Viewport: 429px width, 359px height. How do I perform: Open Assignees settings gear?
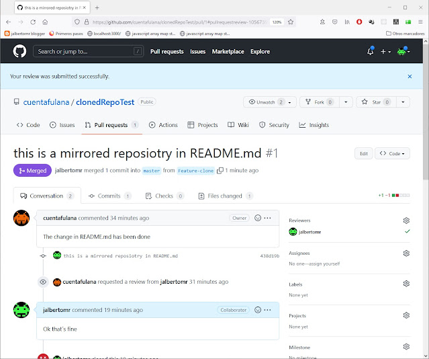406,253
